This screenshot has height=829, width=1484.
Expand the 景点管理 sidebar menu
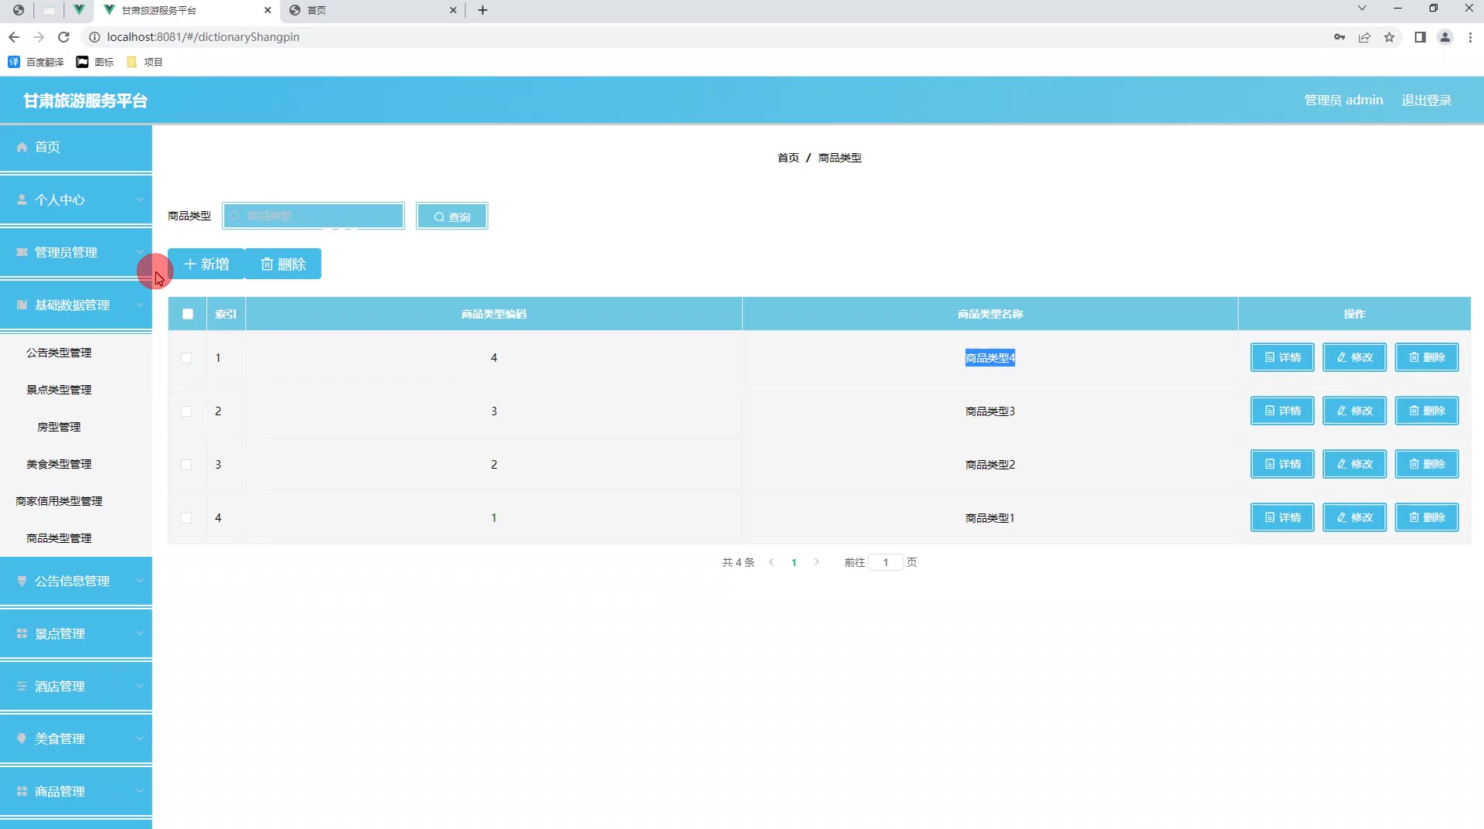(x=76, y=633)
